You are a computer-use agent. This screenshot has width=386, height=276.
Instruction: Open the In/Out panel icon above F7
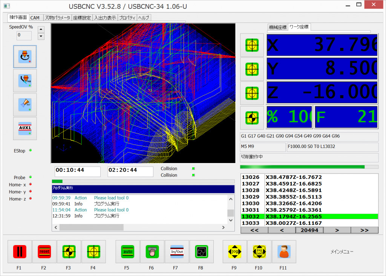pos(177,252)
